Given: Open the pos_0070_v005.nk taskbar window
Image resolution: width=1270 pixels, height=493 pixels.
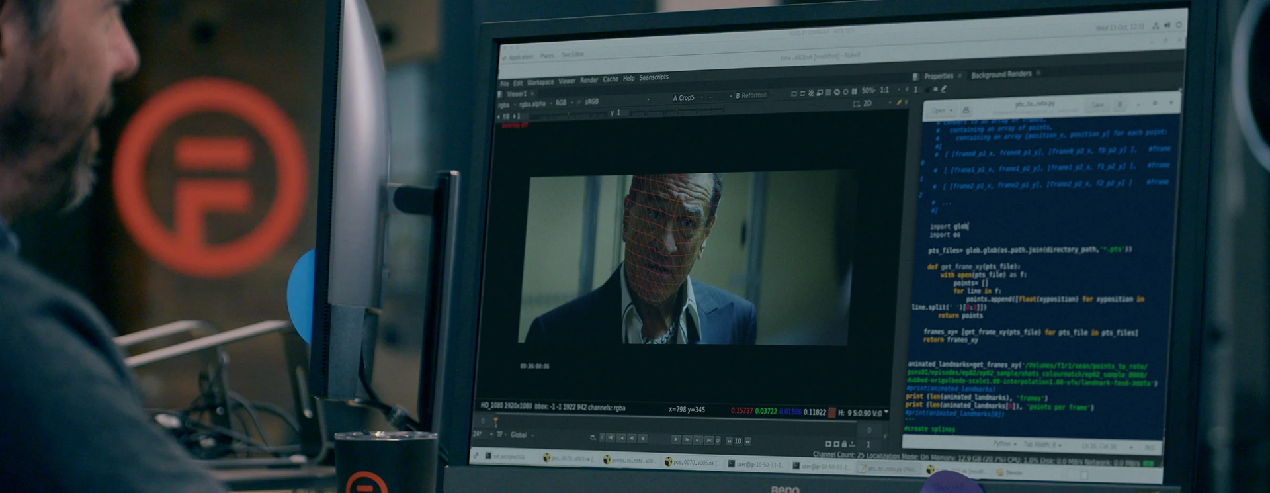Looking at the screenshot, I should click(x=693, y=463).
